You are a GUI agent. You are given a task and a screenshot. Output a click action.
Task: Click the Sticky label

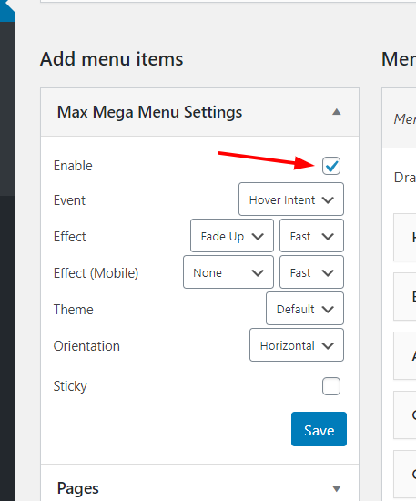[70, 386]
